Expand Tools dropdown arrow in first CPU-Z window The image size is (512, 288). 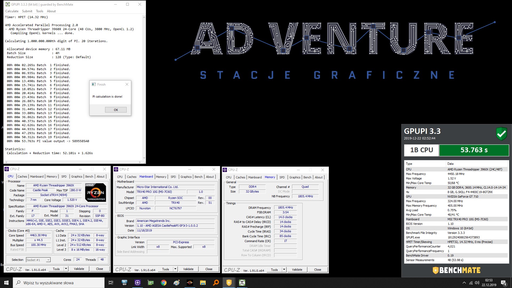pyautogui.click(x=66, y=269)
